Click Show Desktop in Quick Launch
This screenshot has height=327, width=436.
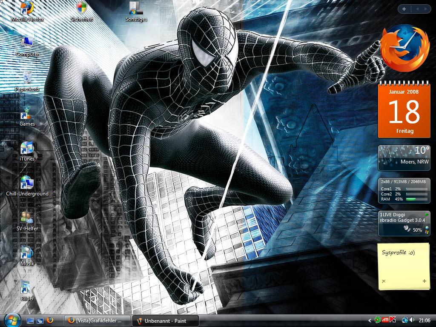30,321
